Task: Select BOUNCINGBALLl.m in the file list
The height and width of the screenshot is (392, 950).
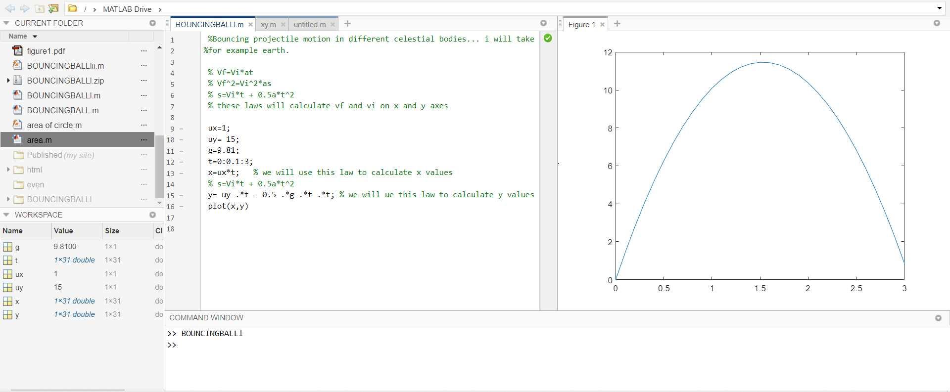Action: coord(63,95)
